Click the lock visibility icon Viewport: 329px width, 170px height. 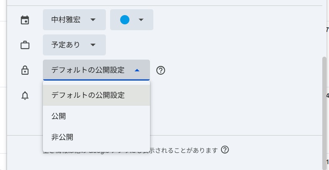[25, 70]
